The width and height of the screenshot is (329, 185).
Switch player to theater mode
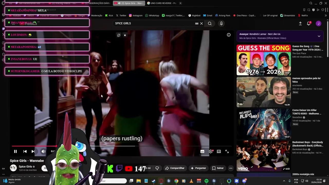(x=219, y=152)
